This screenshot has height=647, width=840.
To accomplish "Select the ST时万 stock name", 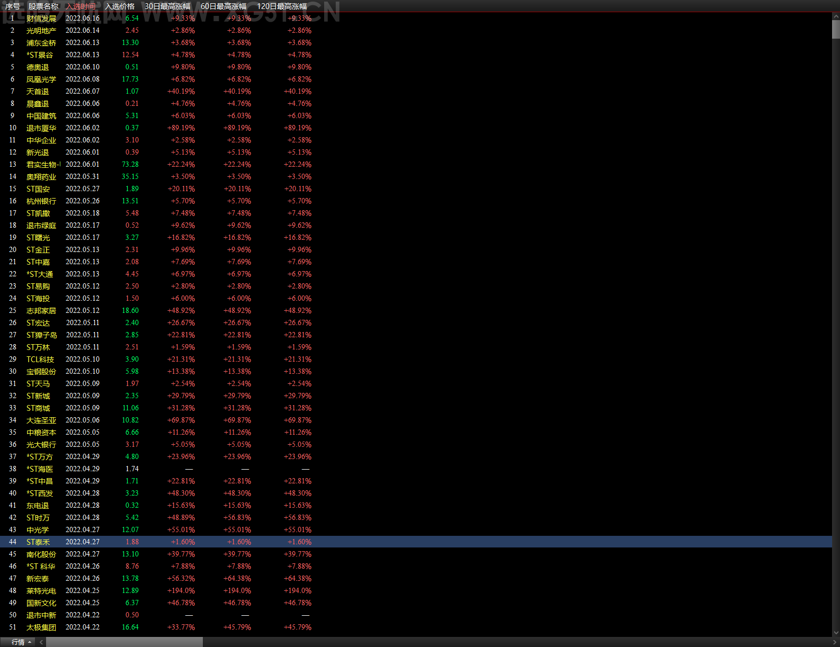I will click(38, 518).
